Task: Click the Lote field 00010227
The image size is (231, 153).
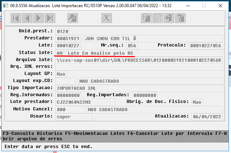Action: [x=68, y=46]
